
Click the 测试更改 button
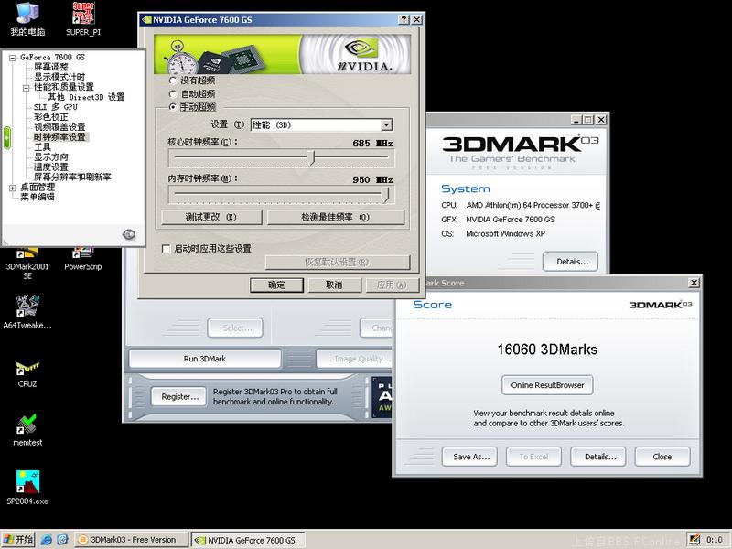point(211,217)
